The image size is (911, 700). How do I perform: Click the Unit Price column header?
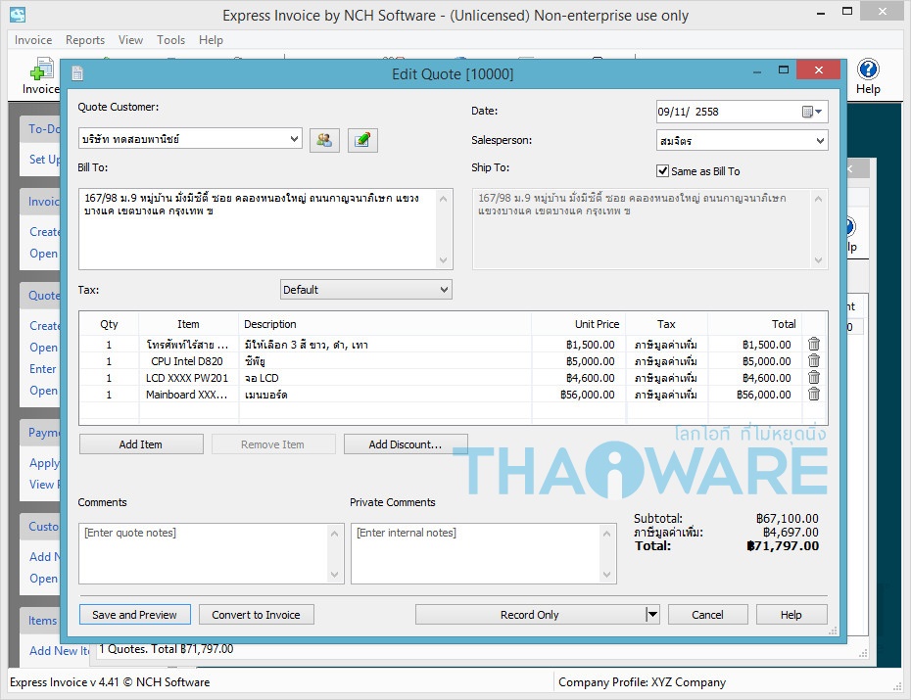pyautogui.click(x=579, y=324)
